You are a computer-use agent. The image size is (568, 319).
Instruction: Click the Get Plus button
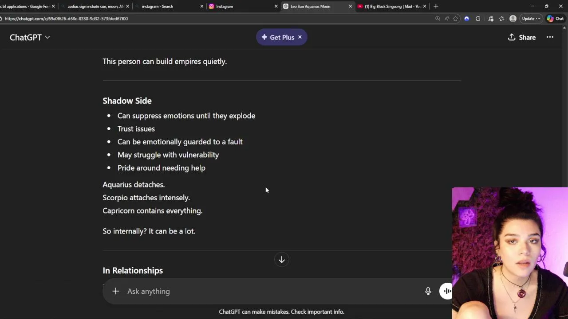pyautogui.click(x=278, y=37)
